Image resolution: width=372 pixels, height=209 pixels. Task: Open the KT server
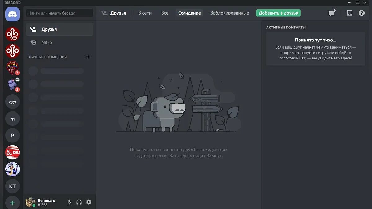[12, 186]
